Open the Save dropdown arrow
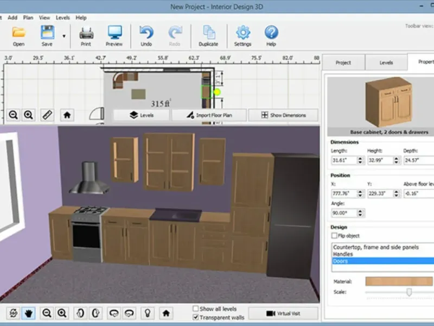Screen dimensions: 434x326 click(64, 36)
